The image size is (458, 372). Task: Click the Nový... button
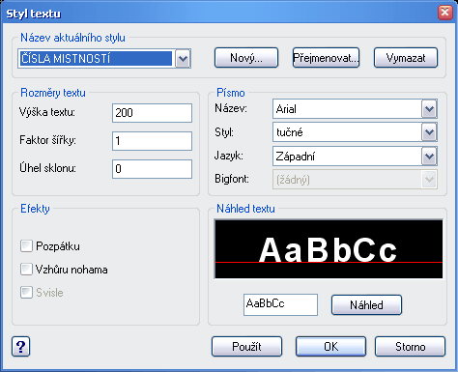pos(246,58)
